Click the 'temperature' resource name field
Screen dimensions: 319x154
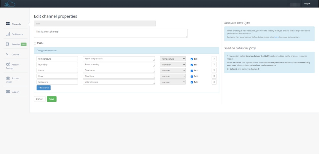point(57,59)
